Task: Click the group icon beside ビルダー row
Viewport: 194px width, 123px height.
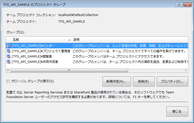Action: coord(8,46)
